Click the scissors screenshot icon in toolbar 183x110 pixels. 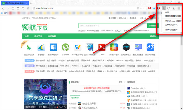click(163, 8)
